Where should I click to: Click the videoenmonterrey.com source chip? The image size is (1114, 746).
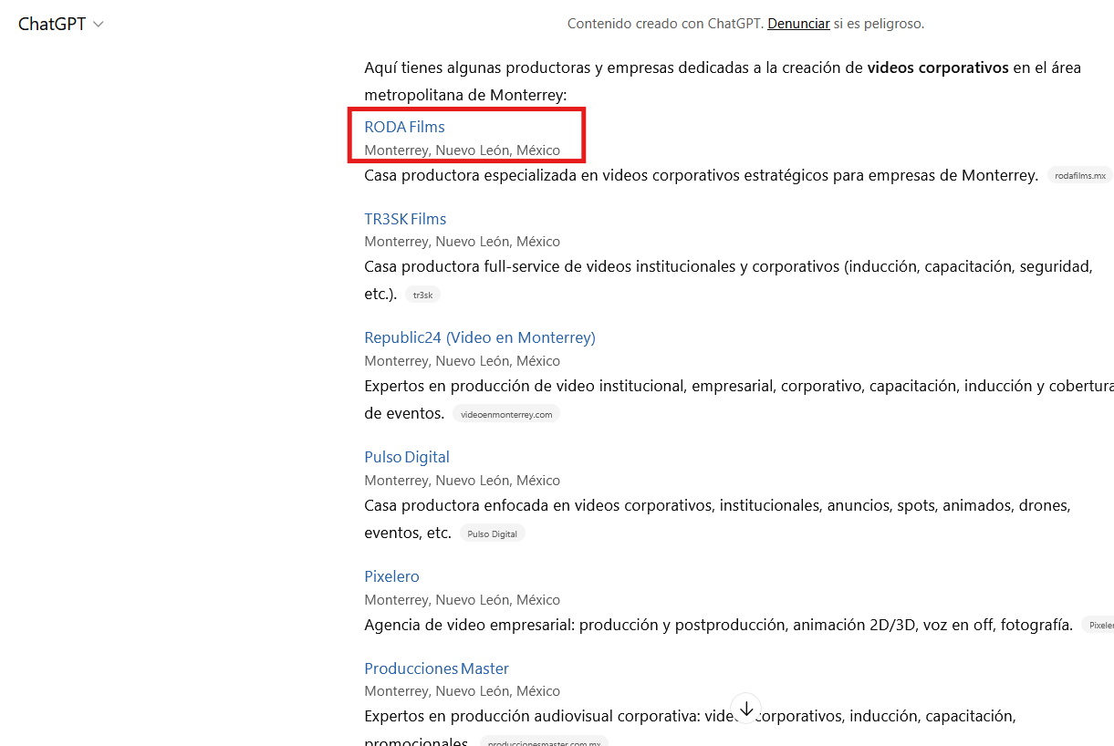click(x=506, y=414)
